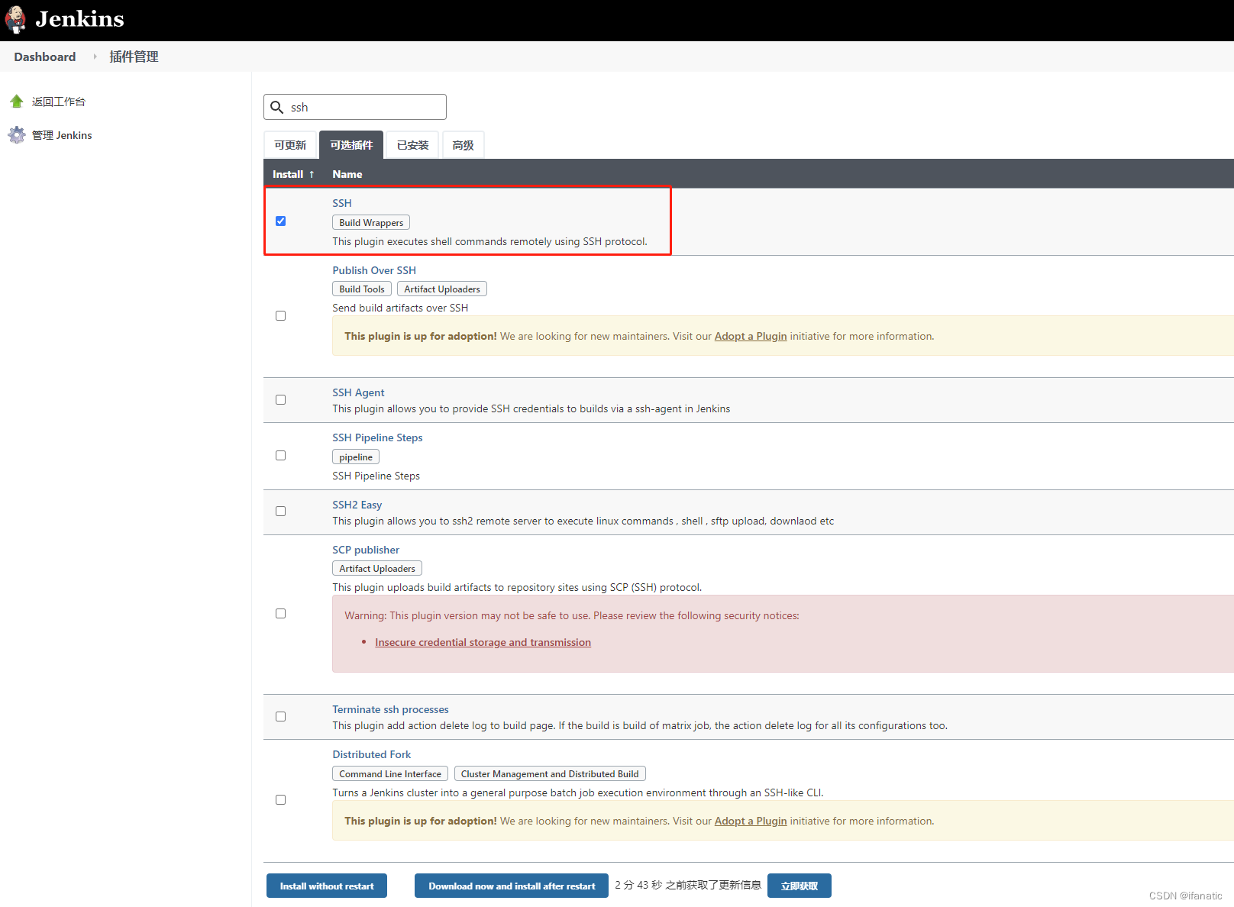Image resolution: width=1234 pixels, height=907 pixels.
Task: Enable the SSH2 Easy plugin checkbox
Action: click(x=280, y=511)
